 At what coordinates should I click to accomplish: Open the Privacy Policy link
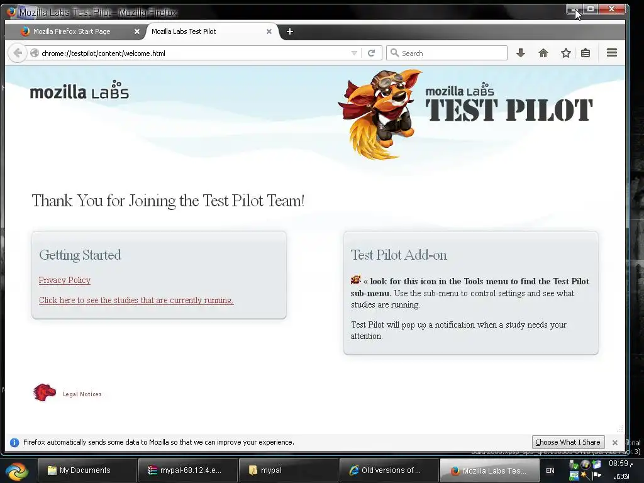coord(65,280)
